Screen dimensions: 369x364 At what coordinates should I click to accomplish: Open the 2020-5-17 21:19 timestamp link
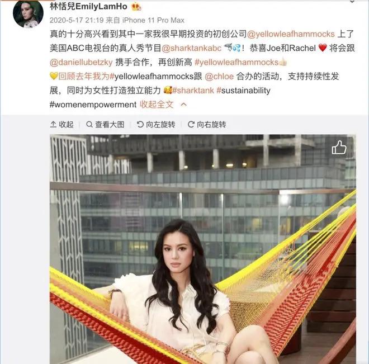click(77, 20)
